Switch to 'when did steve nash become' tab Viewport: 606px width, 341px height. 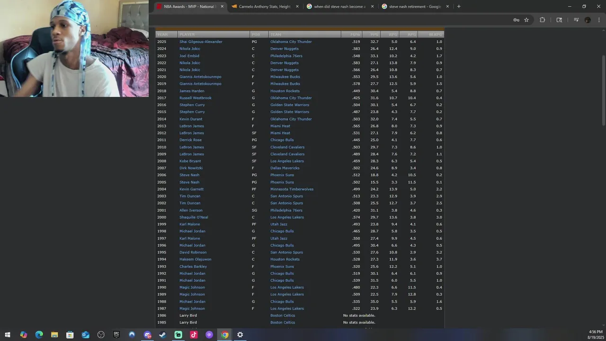click(340, 7)
